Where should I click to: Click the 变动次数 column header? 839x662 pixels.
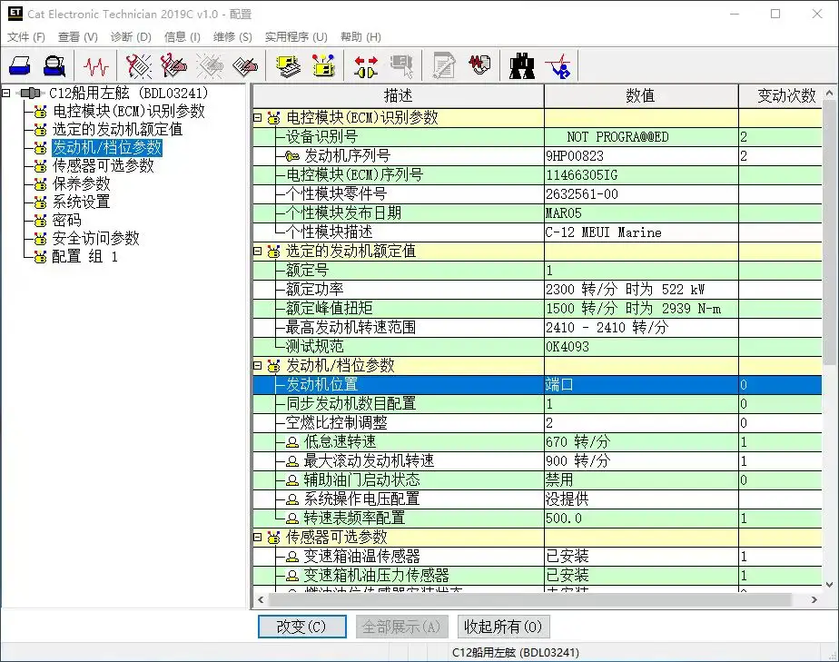(x=781, y=95)
